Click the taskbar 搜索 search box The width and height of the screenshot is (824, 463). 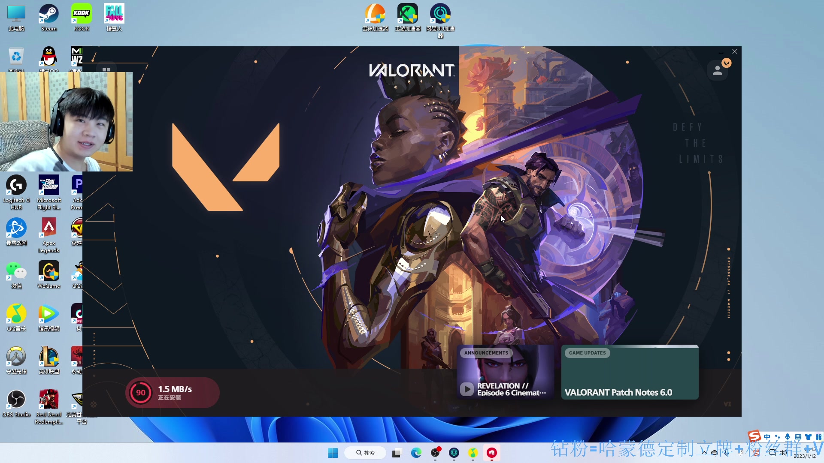click(365, 453)
